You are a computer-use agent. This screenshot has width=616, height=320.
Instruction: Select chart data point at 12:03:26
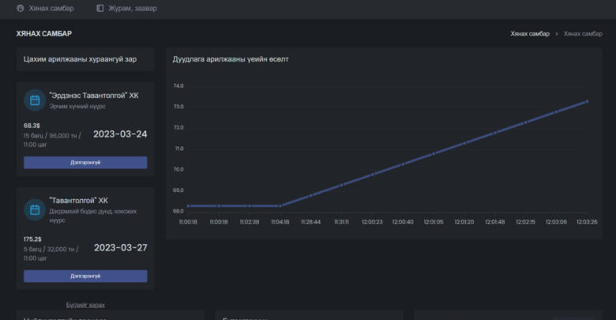pyautogui.click(x=587, y=101)
